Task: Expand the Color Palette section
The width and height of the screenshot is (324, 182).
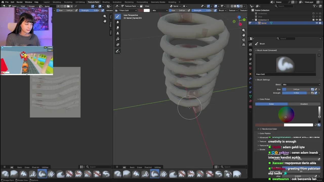Action: pos(258,133)
